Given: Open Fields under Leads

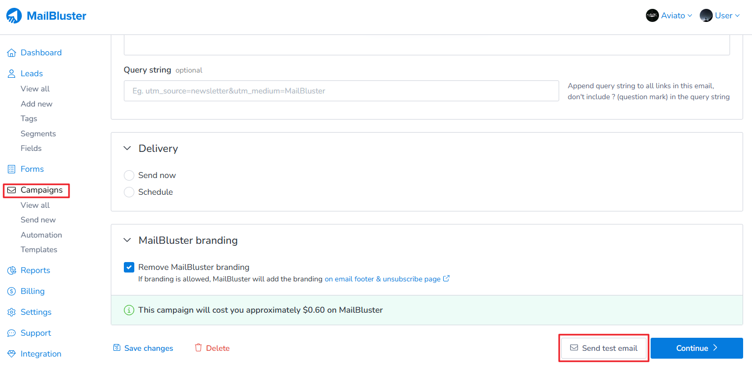Looking at the screenshot, I should [x=31, y=148].
